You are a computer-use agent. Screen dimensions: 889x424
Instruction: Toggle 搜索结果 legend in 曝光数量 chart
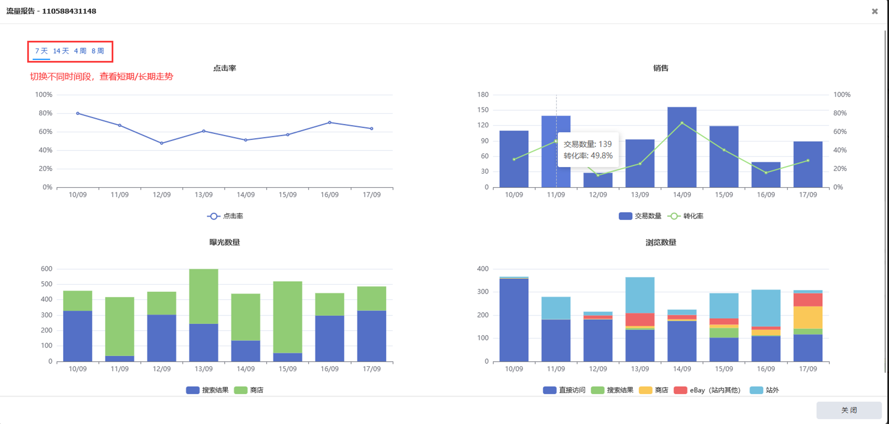click(207, 390)
